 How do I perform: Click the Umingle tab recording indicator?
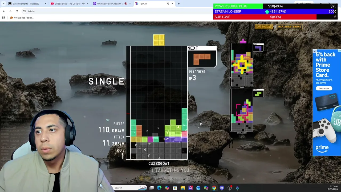pyautogui.click(x=126, y=4)
